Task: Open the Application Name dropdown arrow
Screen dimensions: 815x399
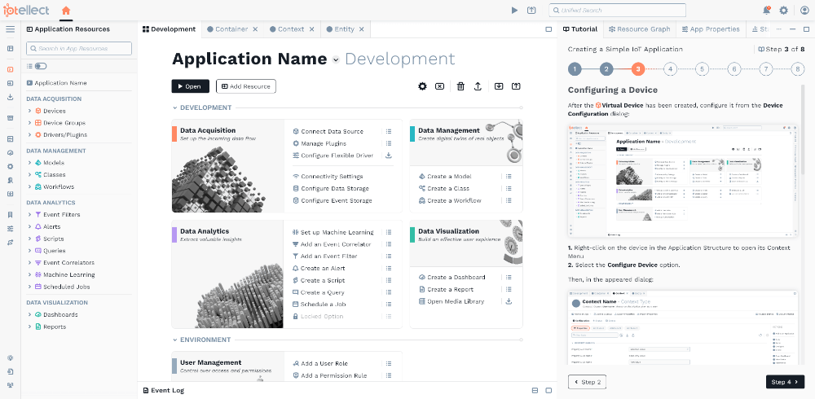Action: pos(336,60)
